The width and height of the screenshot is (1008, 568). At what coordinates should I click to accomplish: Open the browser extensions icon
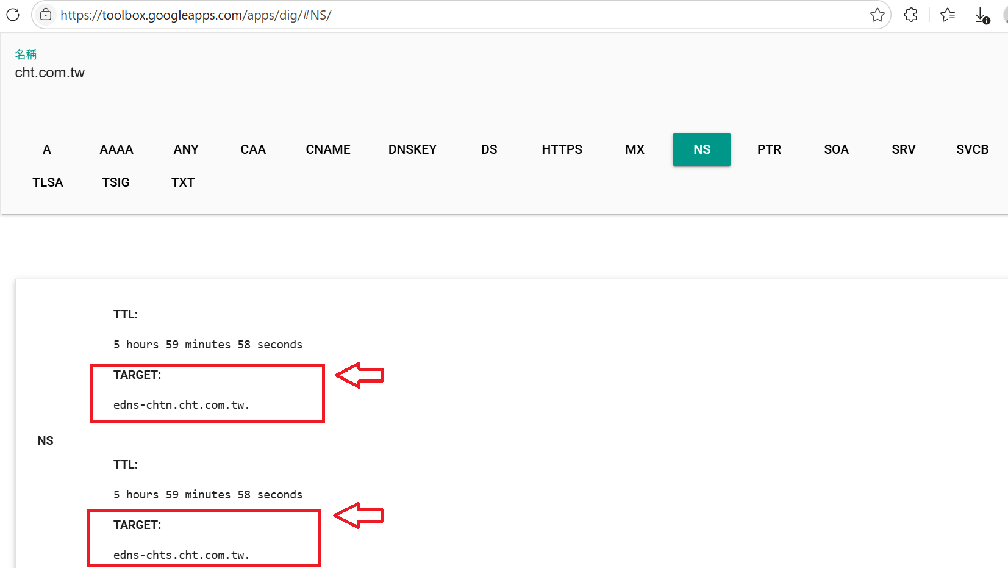910,15
